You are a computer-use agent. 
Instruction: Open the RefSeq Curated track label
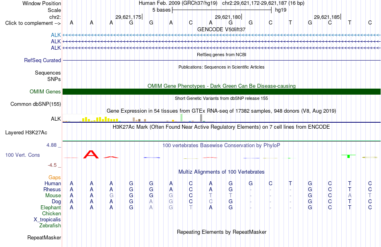click(x=43, y=60)
